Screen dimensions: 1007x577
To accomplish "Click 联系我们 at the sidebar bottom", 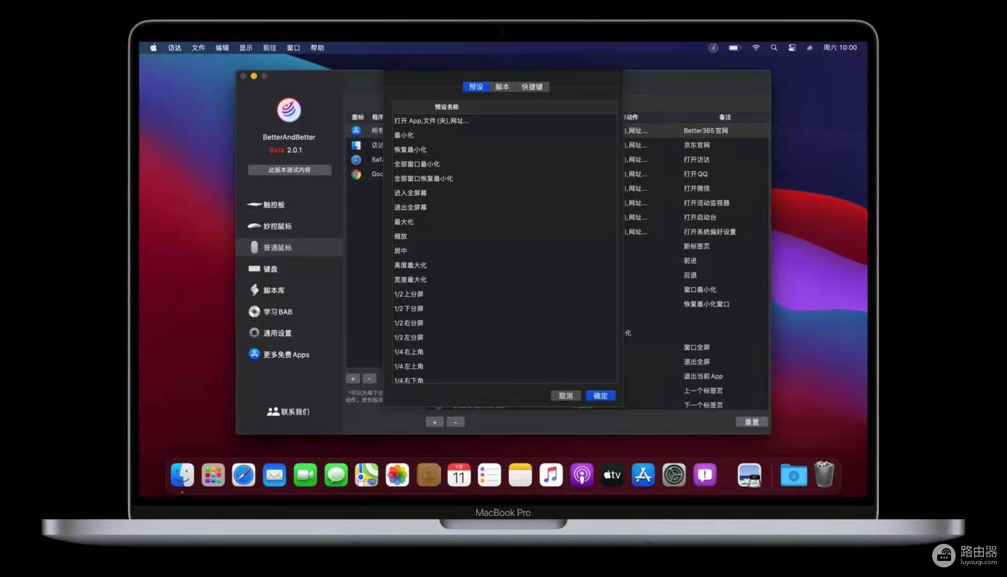I will 288,411.
